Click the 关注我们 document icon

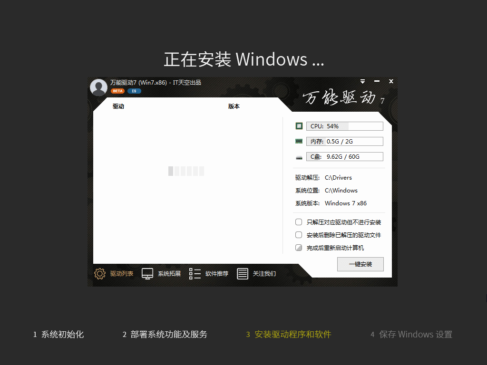click(x=242, y=273)
